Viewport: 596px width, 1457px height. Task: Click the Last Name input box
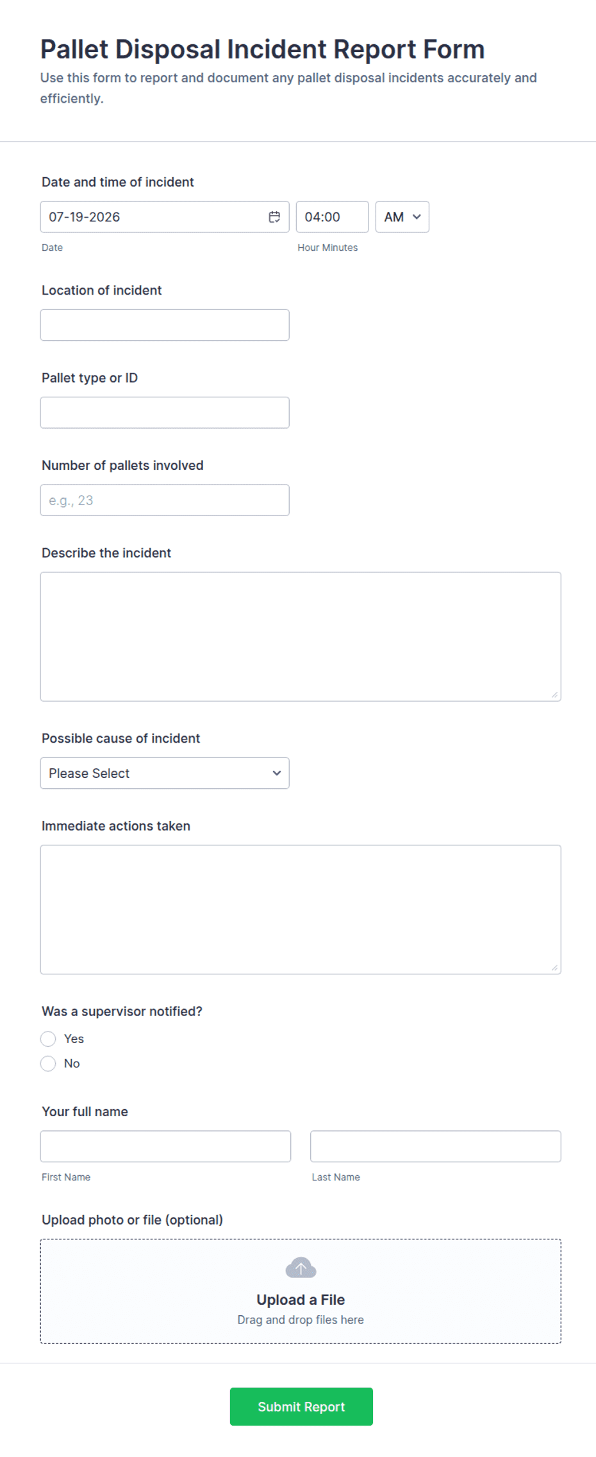tap(436, 1146)
